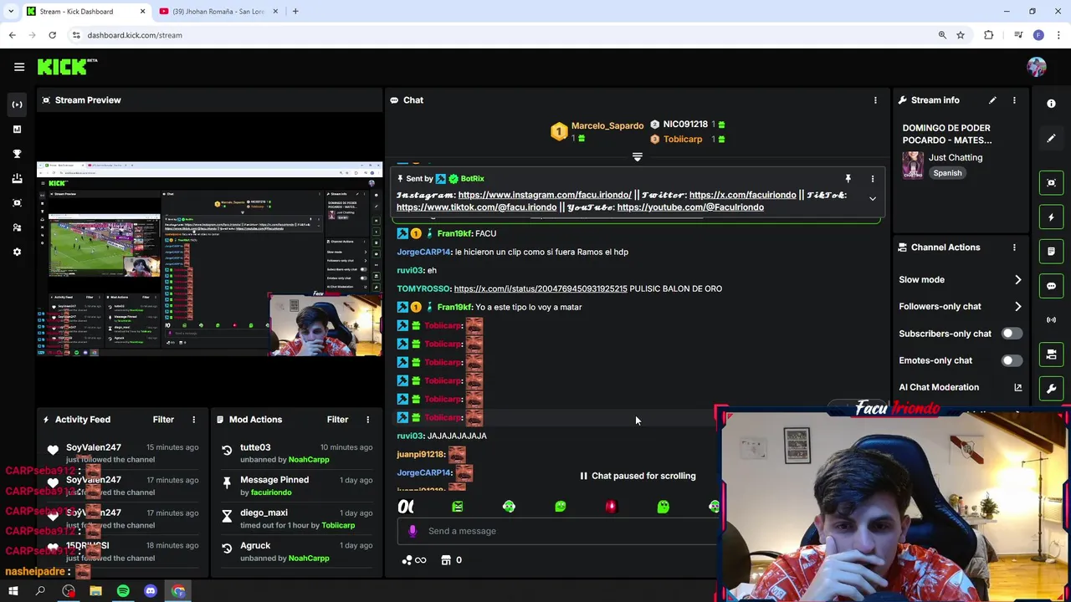Open the YouTube link in pinned message
The height and width of the screenshot is (602, 1071).
click(690, 207)
